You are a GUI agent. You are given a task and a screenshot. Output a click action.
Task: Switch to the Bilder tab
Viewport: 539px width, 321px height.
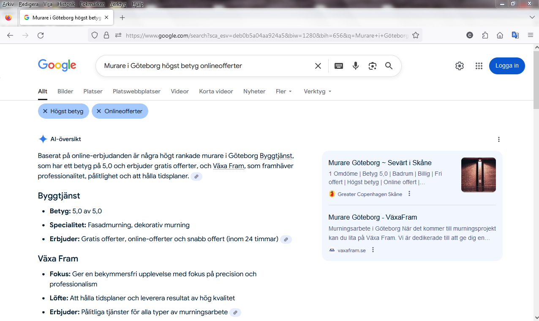(65, 91)
